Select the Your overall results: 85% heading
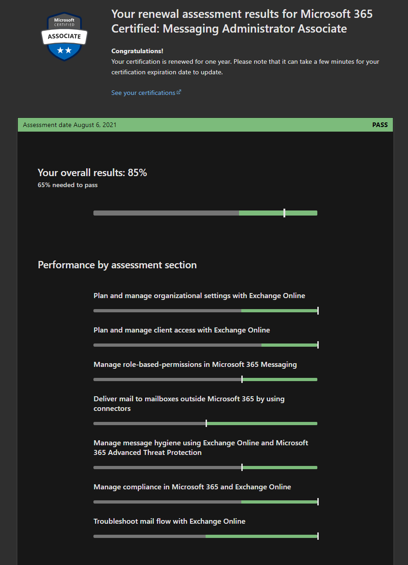This screenshot has height=565, width=408. pos(92,173)
